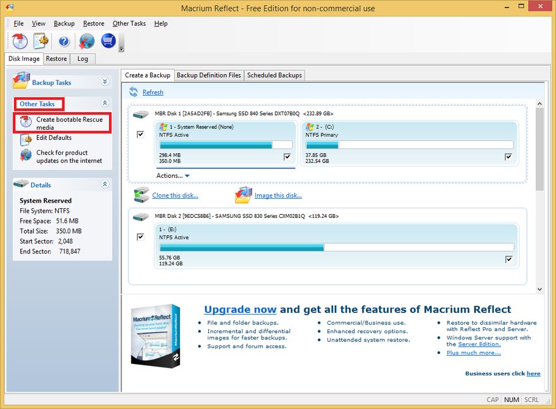Viewport: 556px width, 409px height.
Task: Click the MBR Disk 2 drive icon
Action: [141, 217]
